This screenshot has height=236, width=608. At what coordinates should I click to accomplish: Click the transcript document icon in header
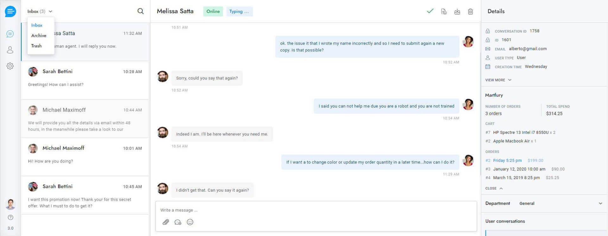coord(444,12)
